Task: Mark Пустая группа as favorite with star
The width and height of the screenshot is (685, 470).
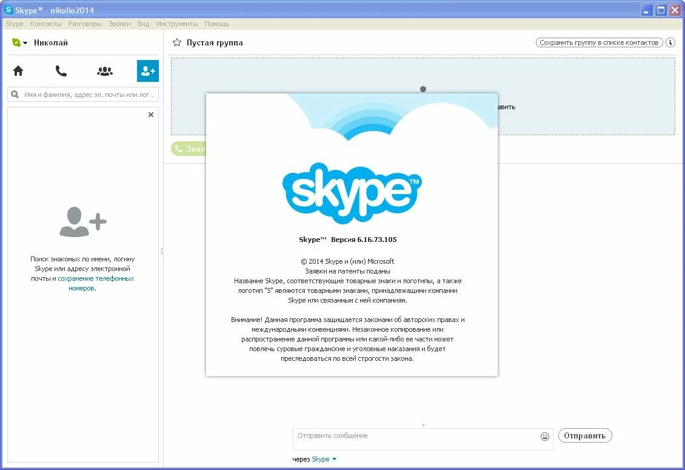Action: (177, 42)
